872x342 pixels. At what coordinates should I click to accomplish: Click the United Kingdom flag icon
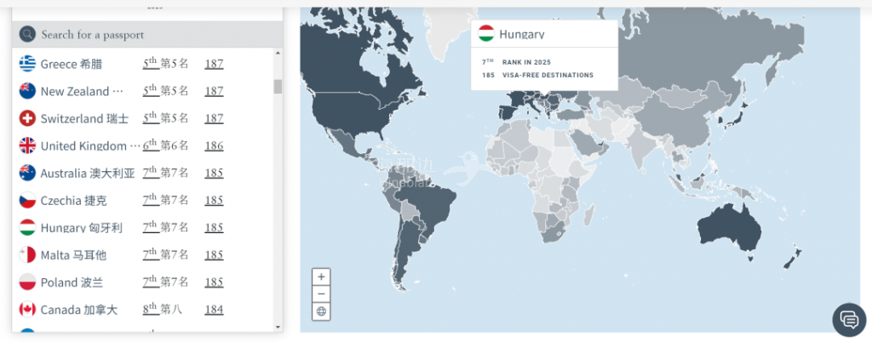(x=27, y=145)
